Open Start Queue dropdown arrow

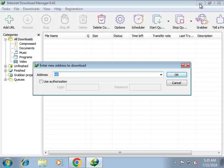(x=169, y=21)
